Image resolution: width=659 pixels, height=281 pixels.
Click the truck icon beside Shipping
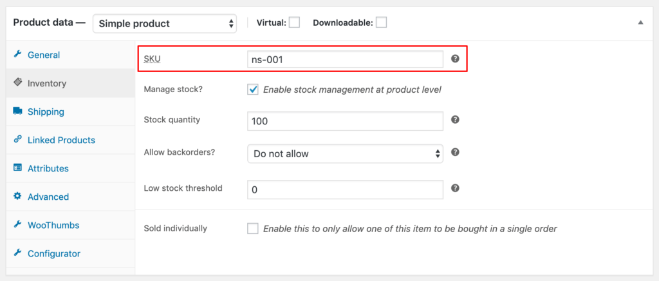[x=17, y=111]
